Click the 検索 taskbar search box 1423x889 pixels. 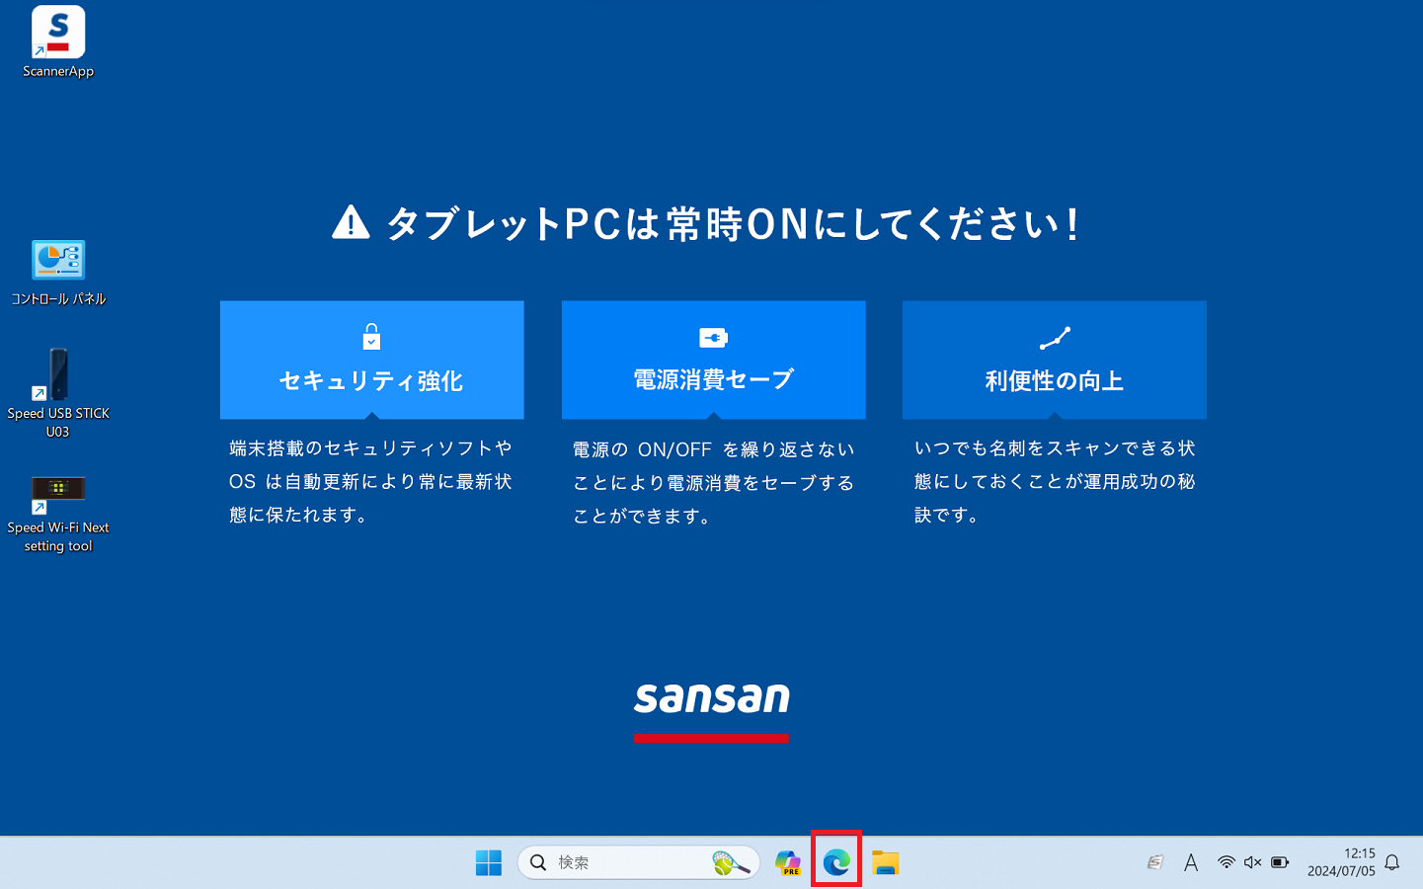639,862
